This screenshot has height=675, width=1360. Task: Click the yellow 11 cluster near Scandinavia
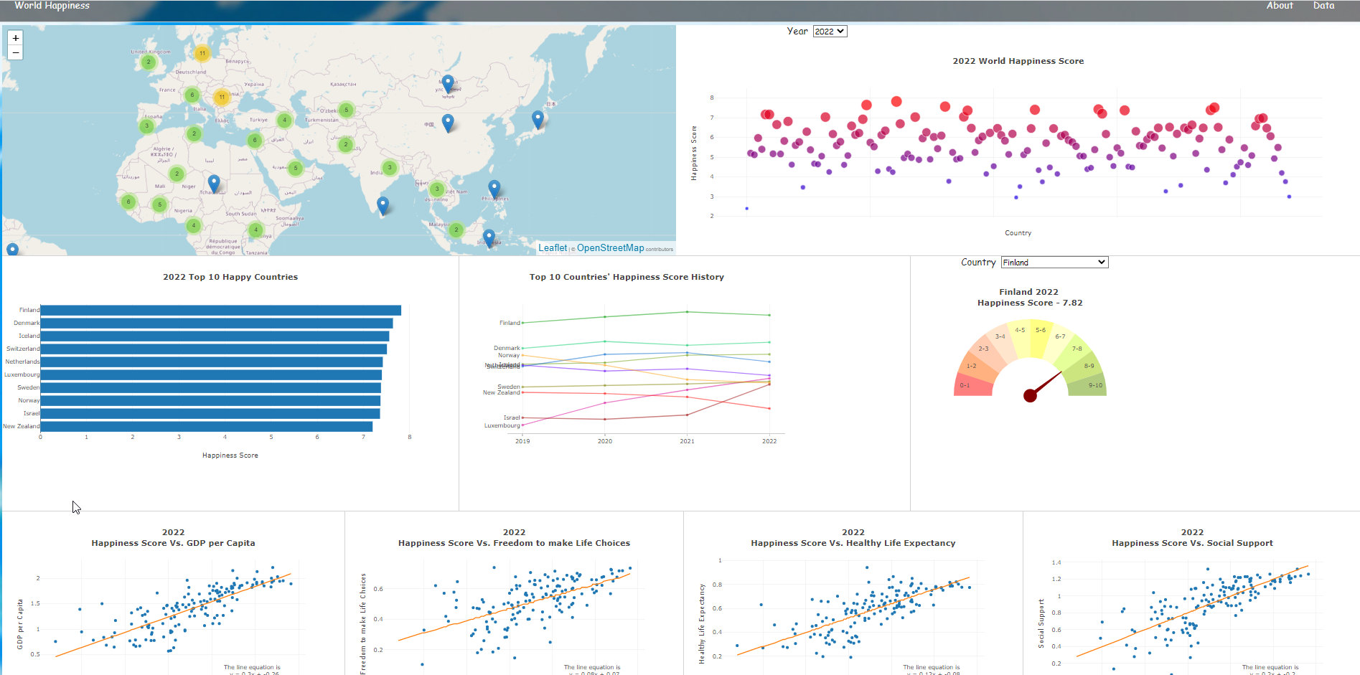click(202, 53)
